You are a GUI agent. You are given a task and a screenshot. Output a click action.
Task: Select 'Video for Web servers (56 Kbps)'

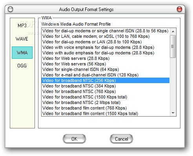pyautogui.click(x=106, y=64)
